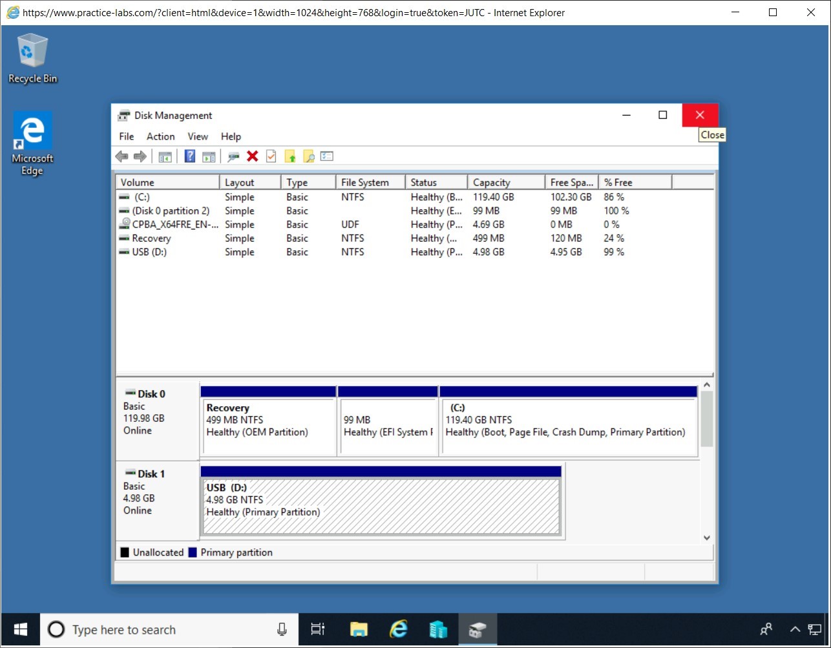Sort by the Capacity column header
This screenshot has width=831, height=648.
pyautogui.click(x=506, y=182)
